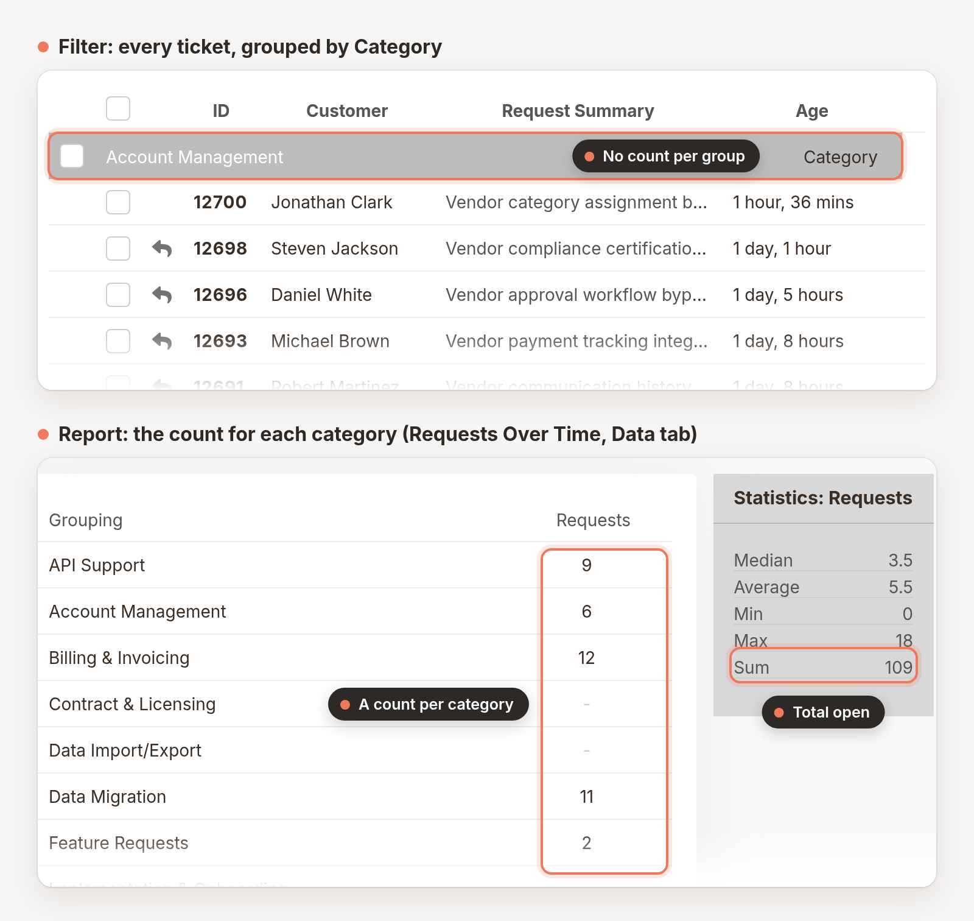Click the Requests column header in report
Image resolution: width=974 pixels, height=921 pixels.
(x=593, y=520)
